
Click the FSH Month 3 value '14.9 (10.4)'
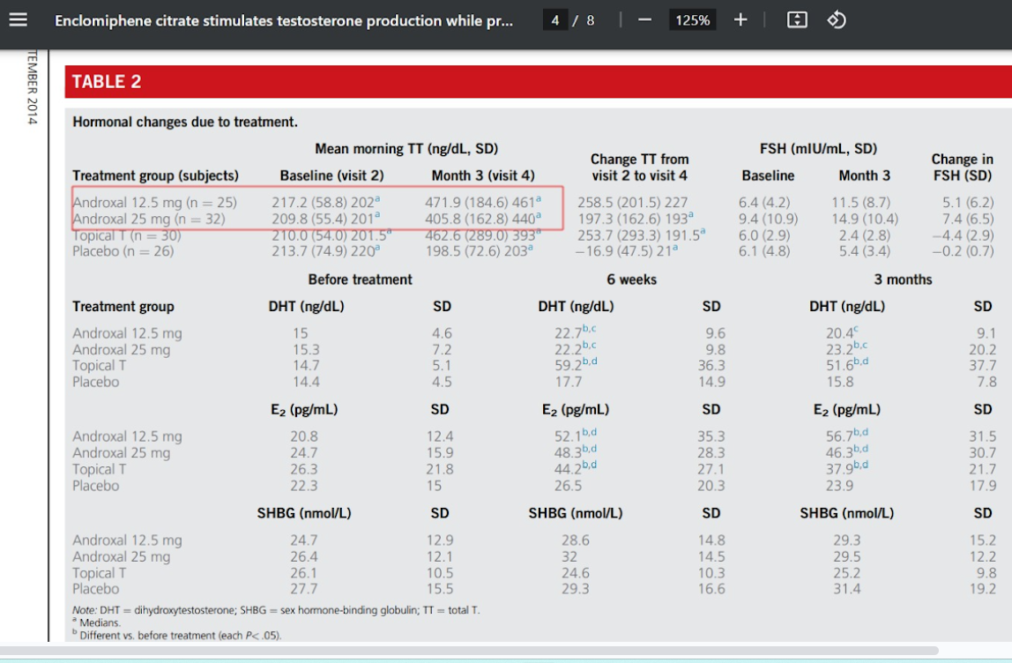coord(865,219)
